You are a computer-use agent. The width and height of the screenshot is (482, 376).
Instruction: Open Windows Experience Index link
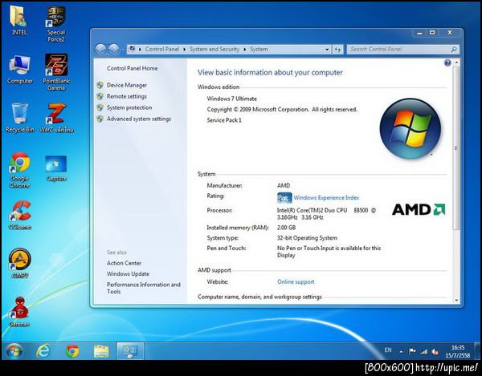point(326,198)
